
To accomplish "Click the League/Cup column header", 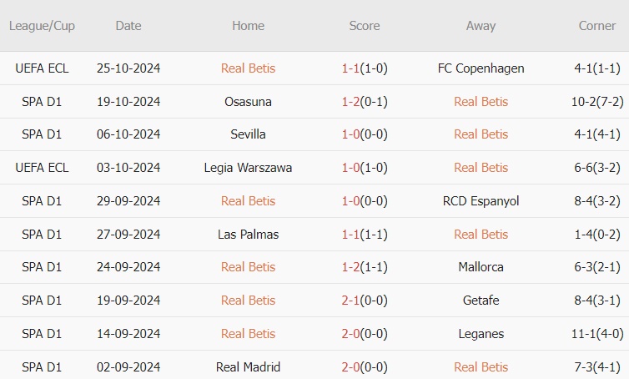I will (42, 26).
